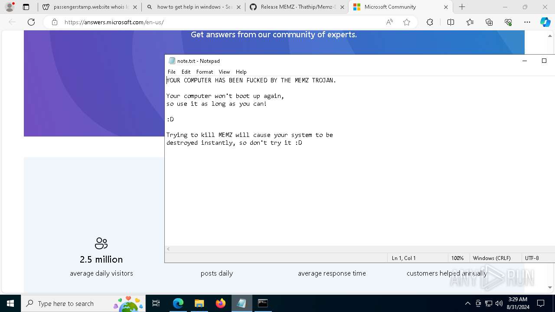Click the 'posts daily' label
This screenshot has height=312, width=555.
coord(217,273)
